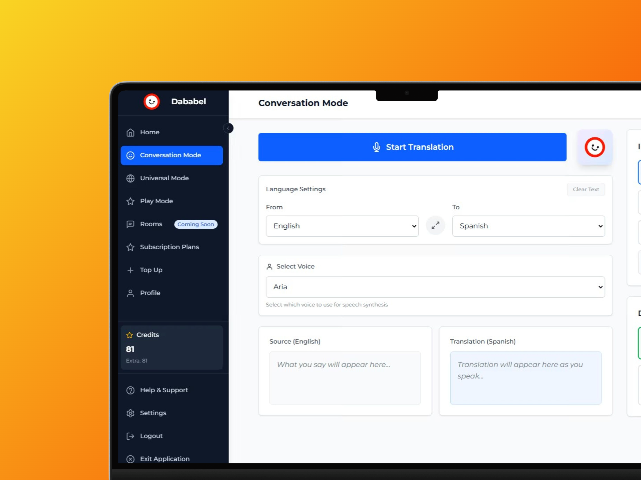Viewport: 641px width, 480px height.
Task: Click the Source (English) text area
Action: coord(345,378)
